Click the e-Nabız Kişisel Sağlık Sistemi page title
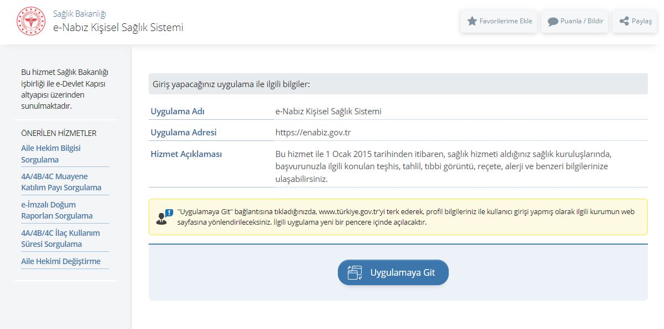The height and width of the screenshot is (329, 664). (118, 28)
